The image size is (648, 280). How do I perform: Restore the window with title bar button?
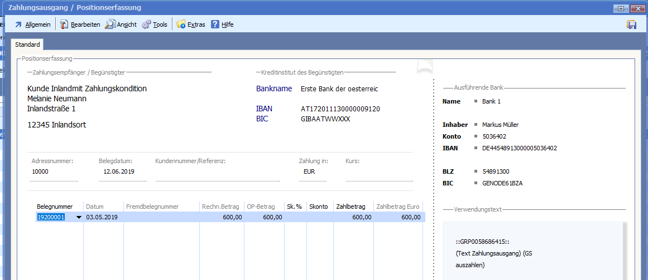pos(621,8)
